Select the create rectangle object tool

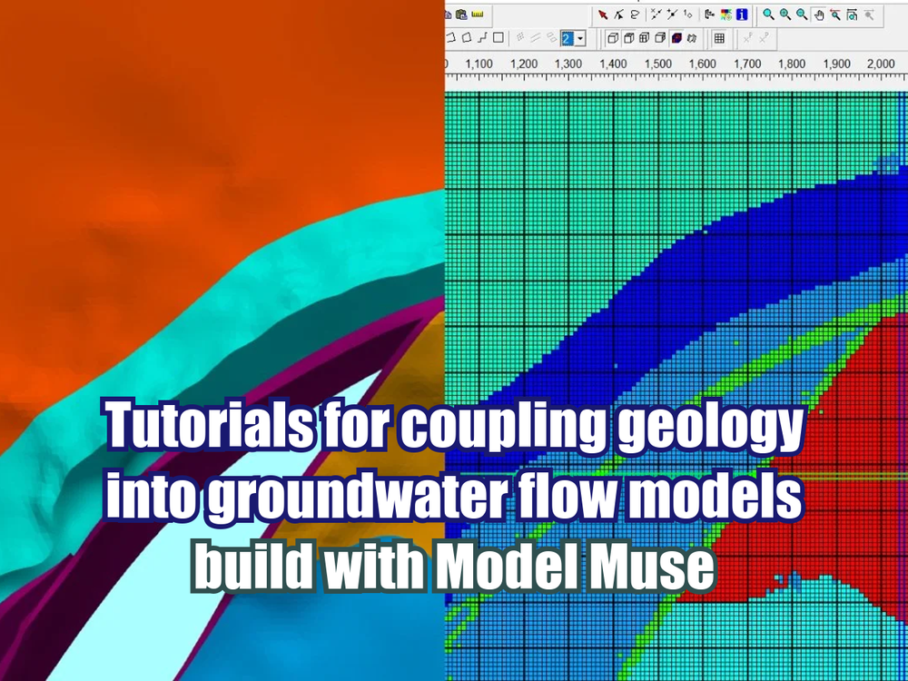coord(498,39)
